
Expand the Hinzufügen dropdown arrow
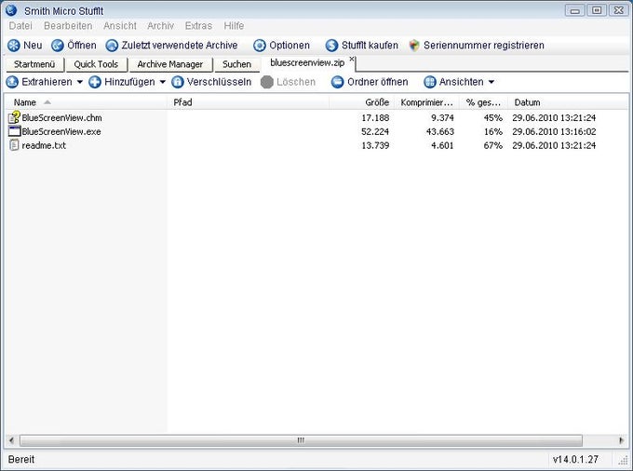[163, 82]
